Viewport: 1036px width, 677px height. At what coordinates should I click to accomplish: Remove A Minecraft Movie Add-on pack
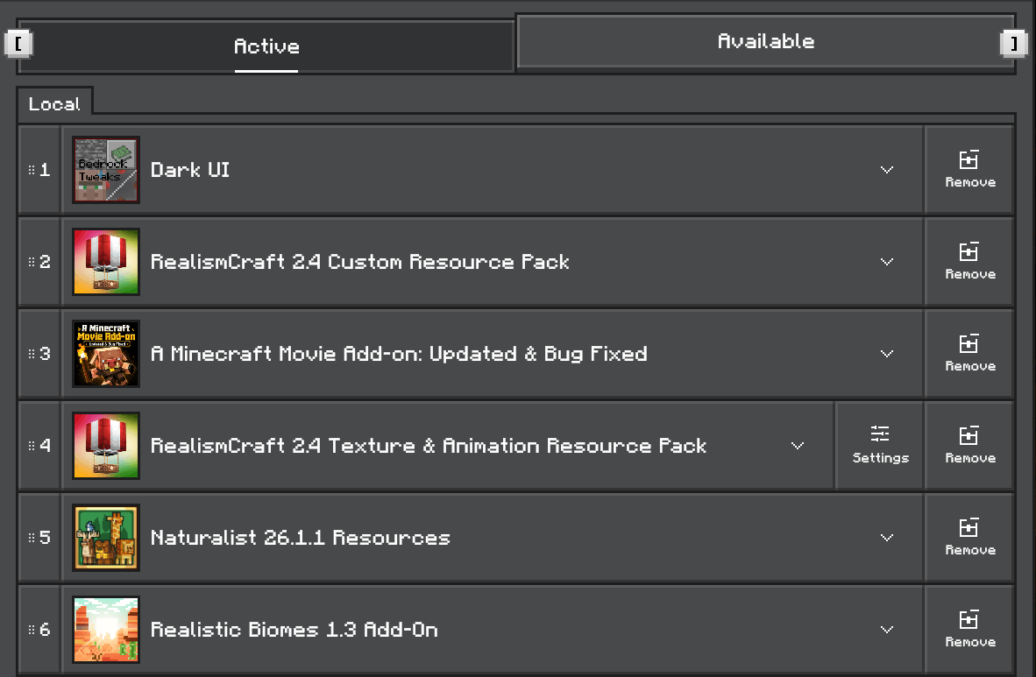coord(969,353)
